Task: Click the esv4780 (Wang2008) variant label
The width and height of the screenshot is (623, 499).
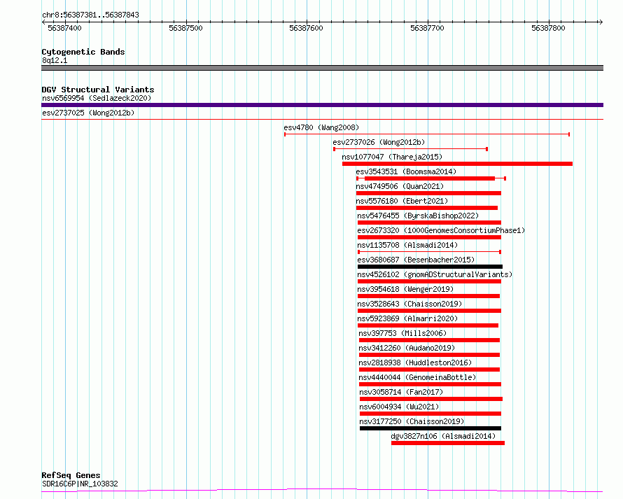Action: pyautogui.click(x=321, y=127)
